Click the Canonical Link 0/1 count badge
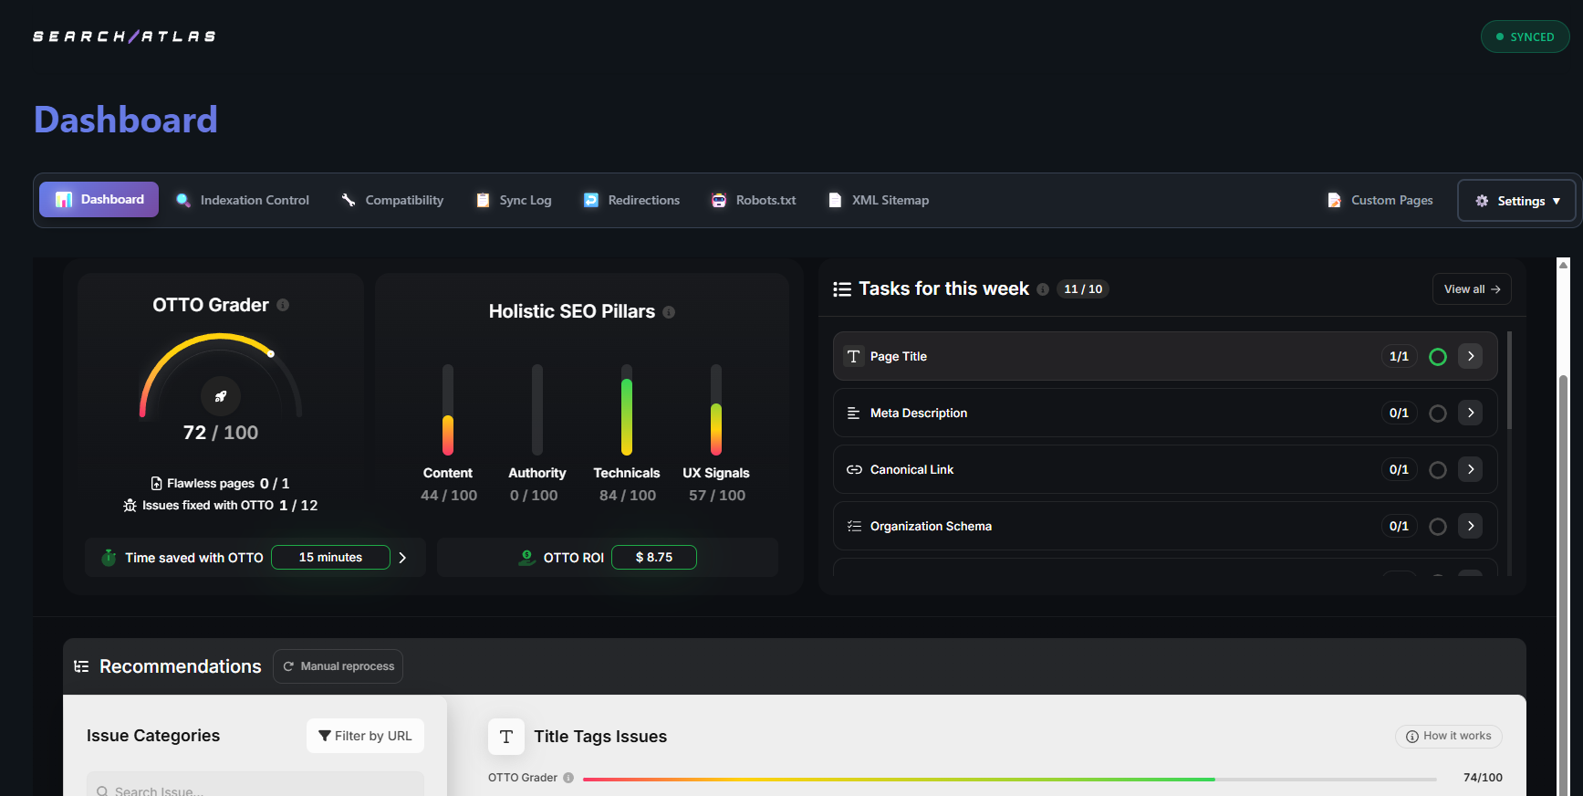The height and width of the screenshot is (796, 1583). click(x=1399, y=470)
